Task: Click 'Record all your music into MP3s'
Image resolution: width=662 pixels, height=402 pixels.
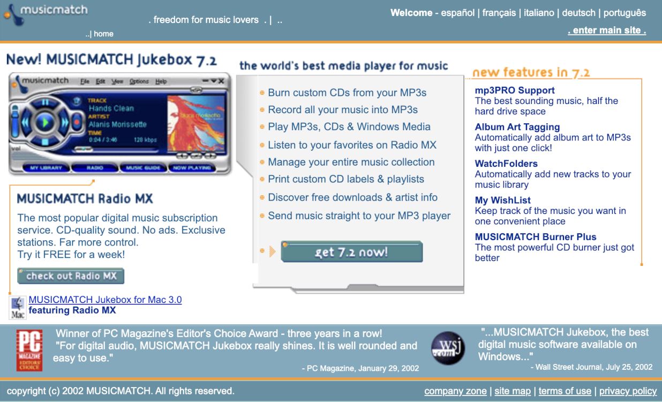Action: pos(343,110)
